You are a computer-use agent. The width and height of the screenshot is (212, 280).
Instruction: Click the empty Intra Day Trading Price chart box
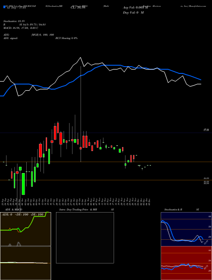85,238
